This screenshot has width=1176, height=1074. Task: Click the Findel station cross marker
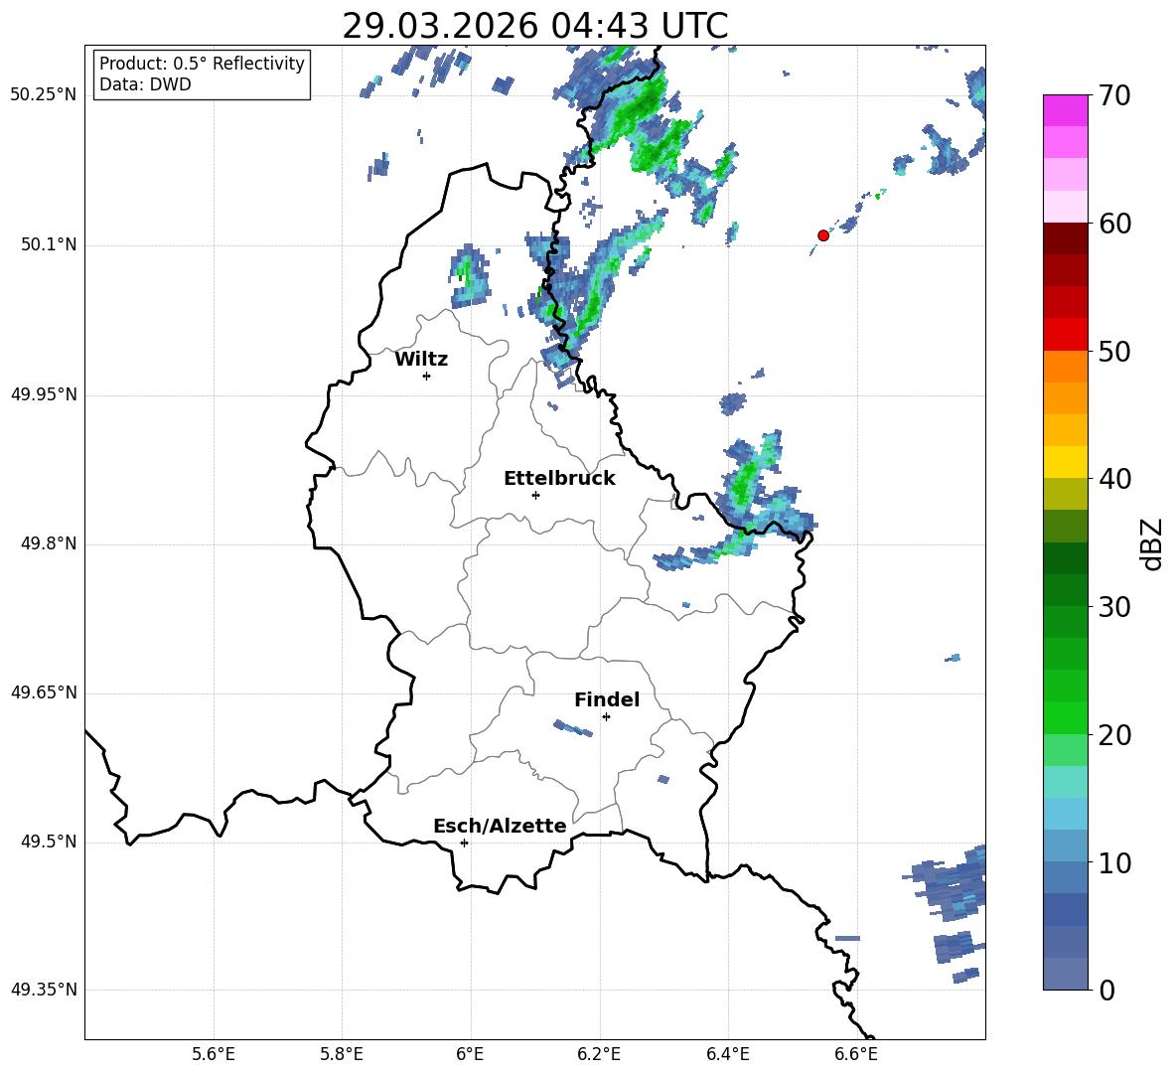point(606,717)
